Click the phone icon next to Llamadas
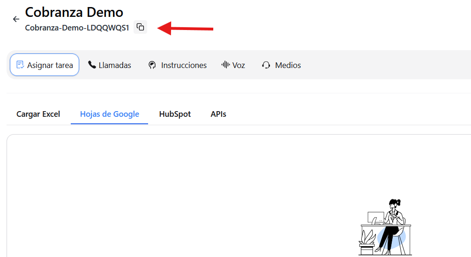 (92, 65)
